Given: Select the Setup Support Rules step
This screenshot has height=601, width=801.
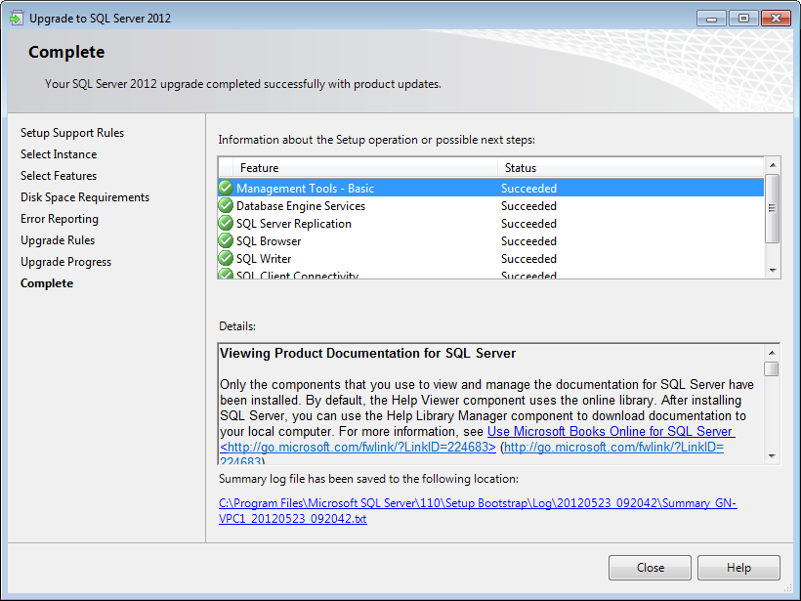Looking at the screenshot, I should click(x=72, y=133).
